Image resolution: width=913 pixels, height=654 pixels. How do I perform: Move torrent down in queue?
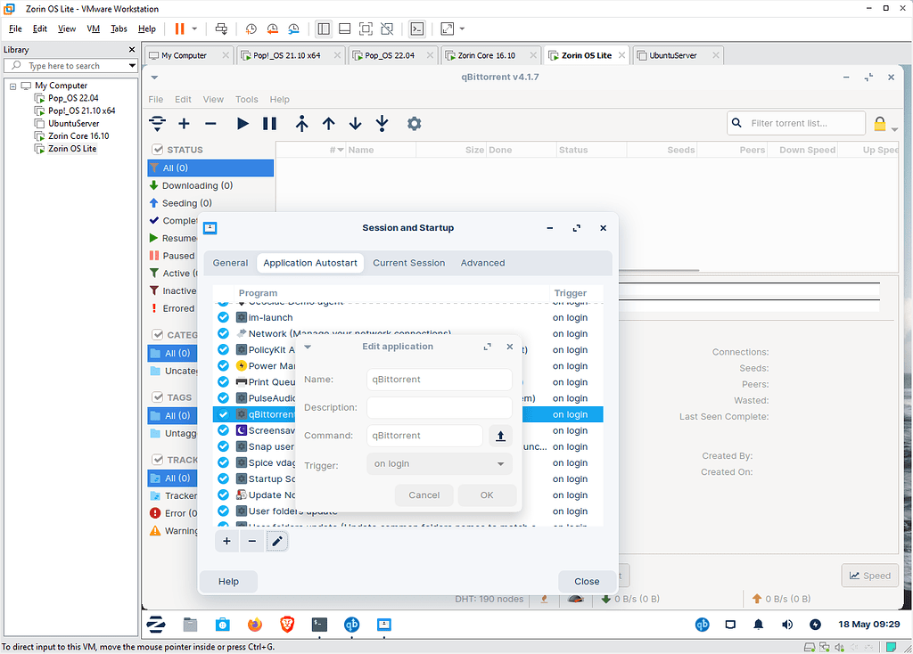click(355, 123)
